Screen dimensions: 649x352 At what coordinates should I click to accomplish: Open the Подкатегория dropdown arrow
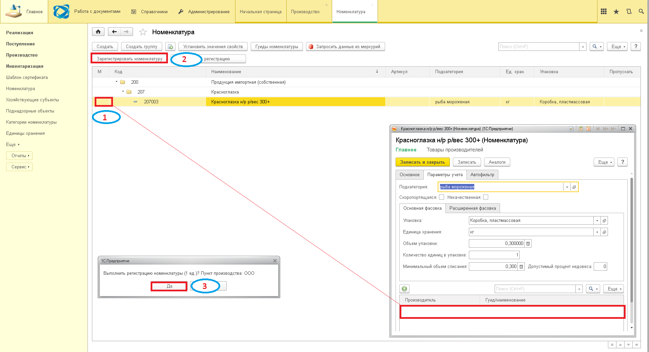tap(567, 187)
